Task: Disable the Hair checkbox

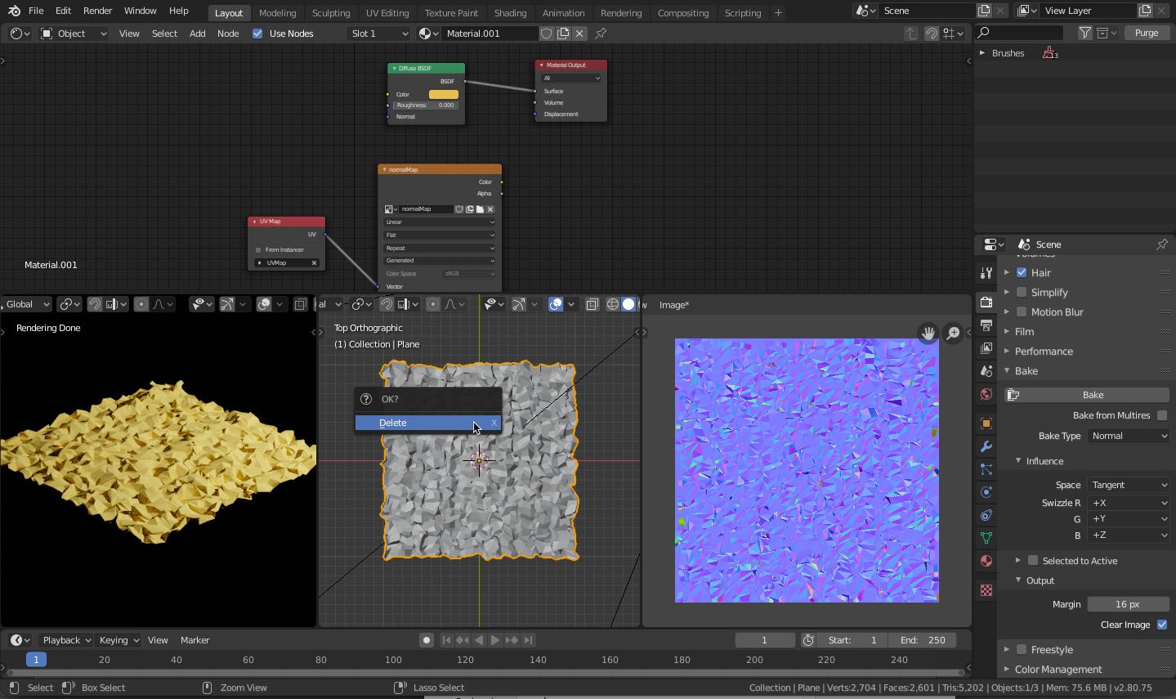Action: [1022, 272]
